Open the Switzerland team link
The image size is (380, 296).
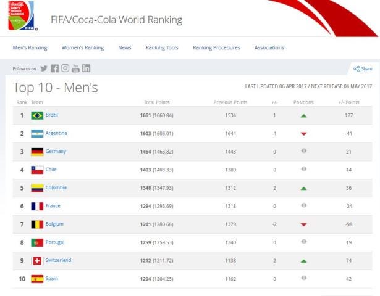pyautogui.click(x=59, y=260)
